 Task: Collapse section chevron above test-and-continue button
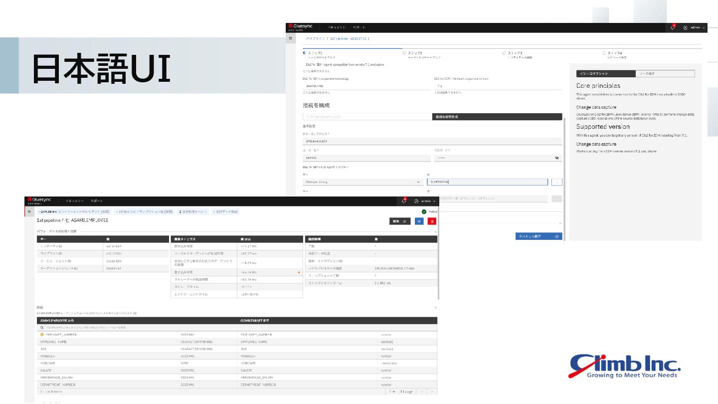pyautogui.click(x=560, y=223)
